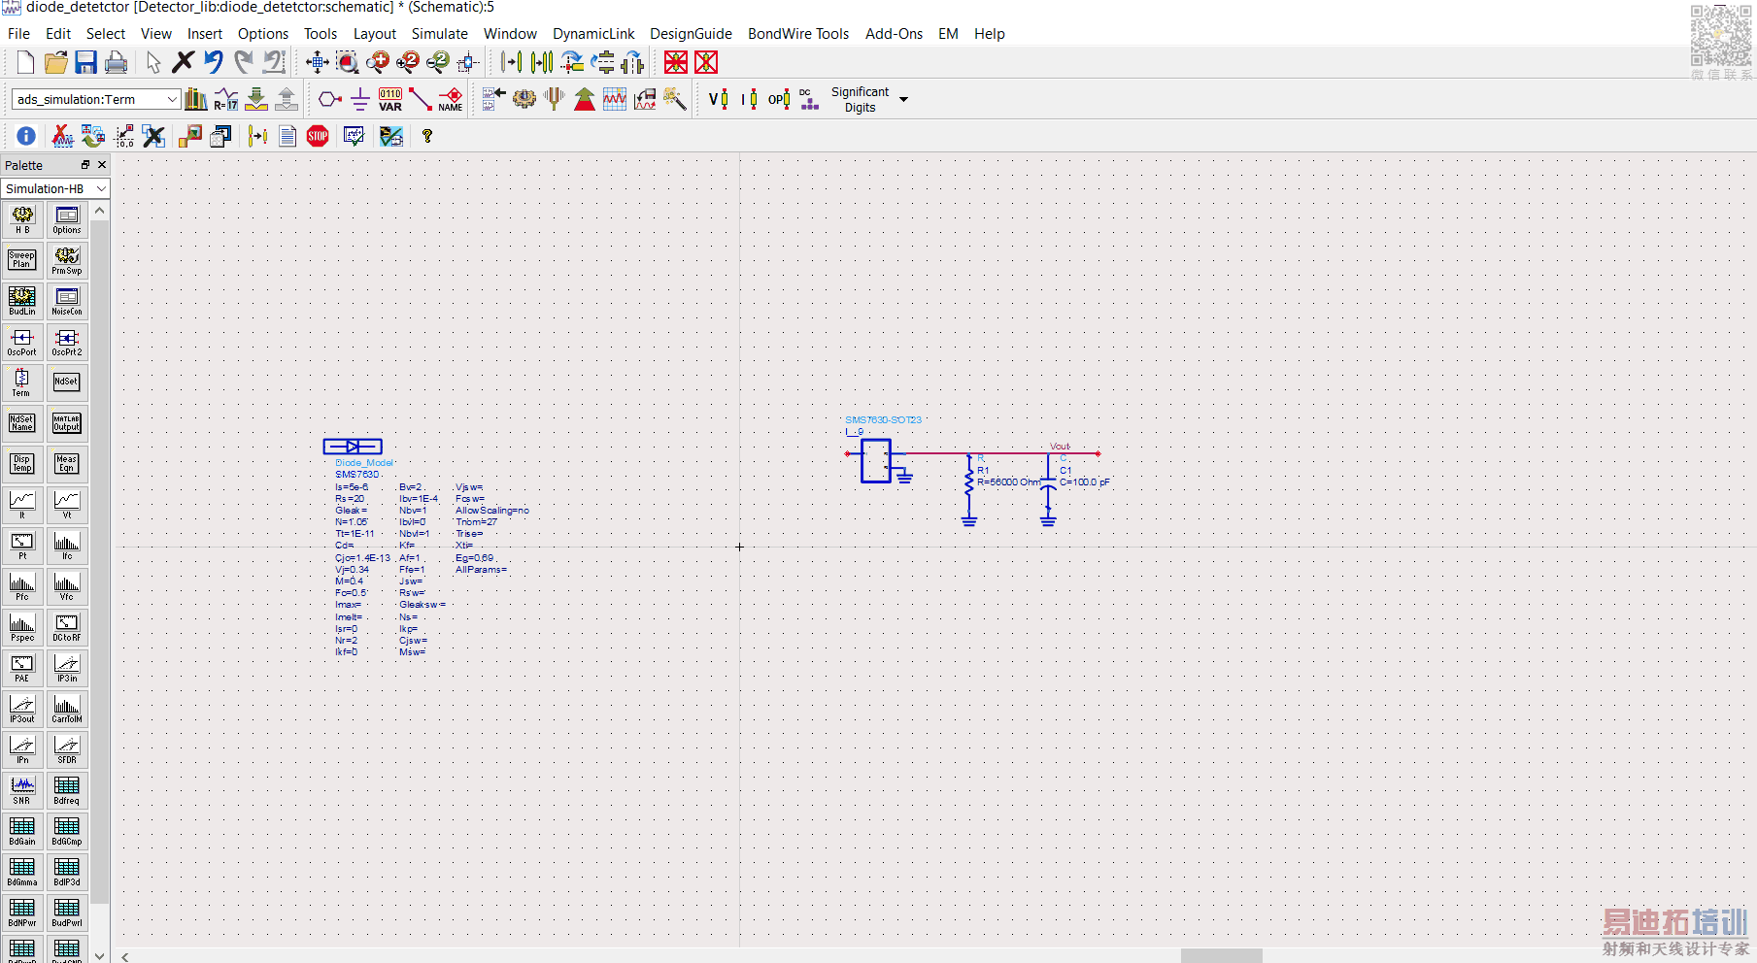
Task: Select the Term component in the palette
Action: pos(22,382)
